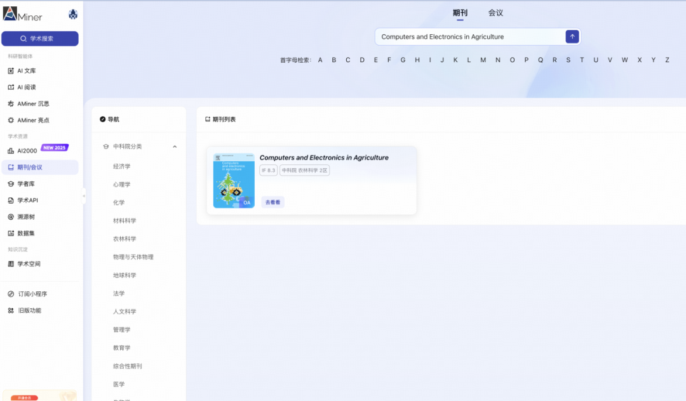
Task: Open the 溯源树 feature
Action: [28, 216]
